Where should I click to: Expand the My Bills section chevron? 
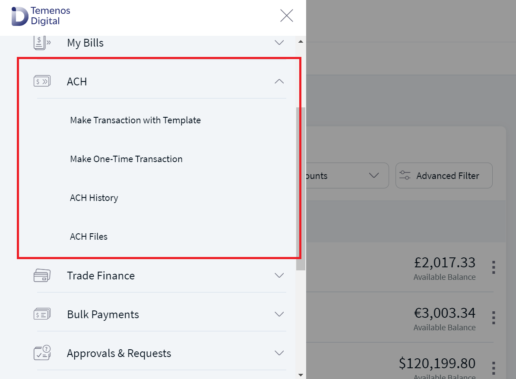click(279, 43)
